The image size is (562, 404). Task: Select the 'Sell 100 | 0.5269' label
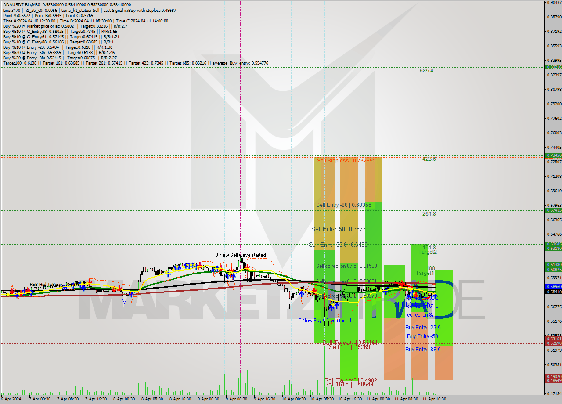pos(349,347)
